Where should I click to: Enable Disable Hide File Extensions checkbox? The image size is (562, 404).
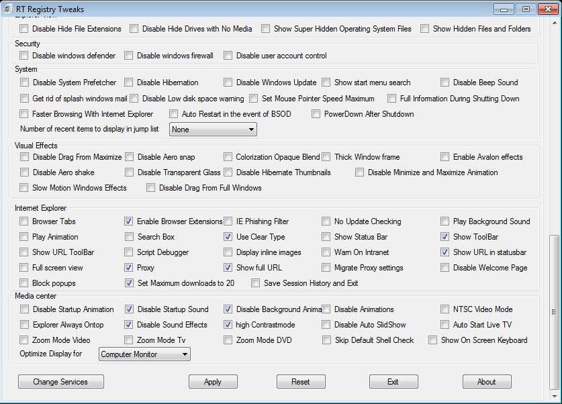pos(24,29)
